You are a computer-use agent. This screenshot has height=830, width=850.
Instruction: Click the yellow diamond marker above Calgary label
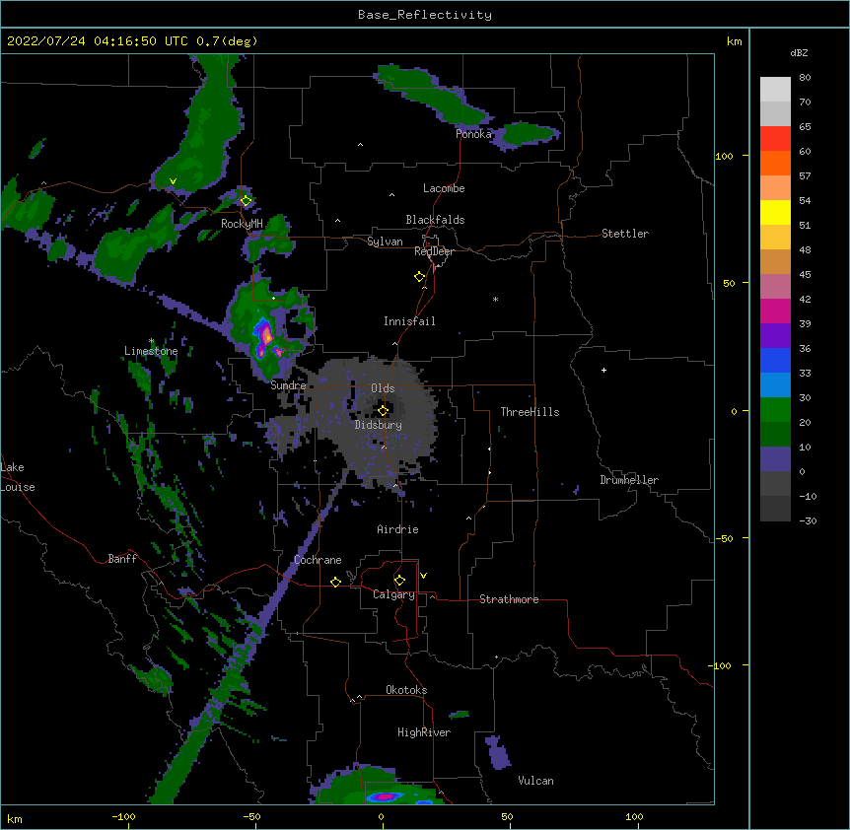click(399, 581)
